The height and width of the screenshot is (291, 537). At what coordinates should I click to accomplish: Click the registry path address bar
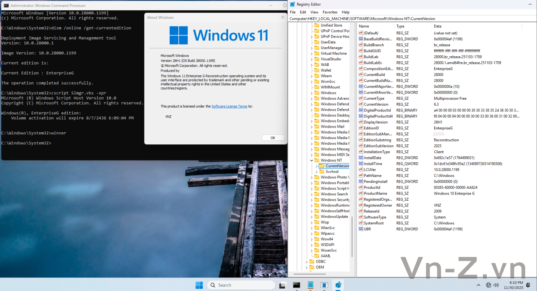[394, 19]
